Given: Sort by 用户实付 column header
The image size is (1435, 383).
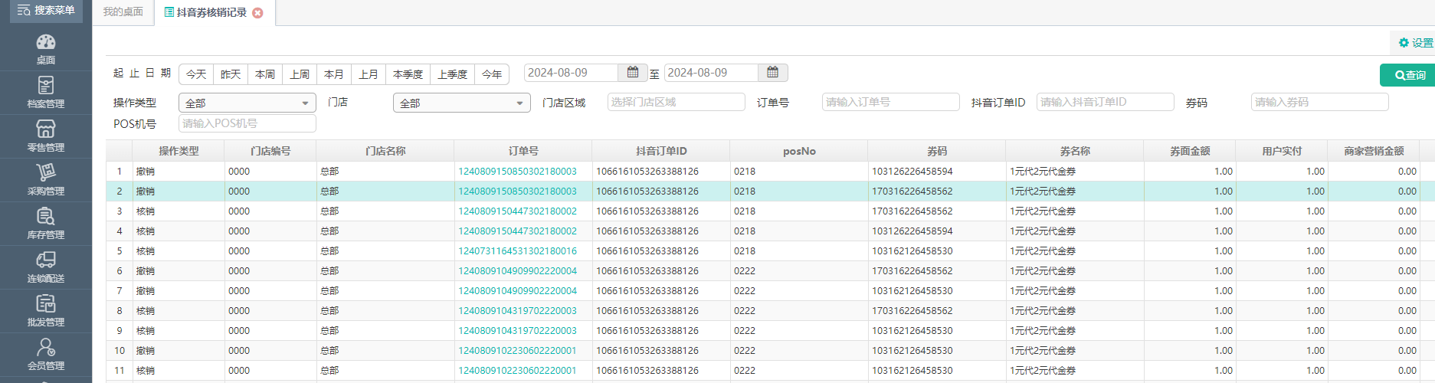Looking at the screenshot, I should 1282,151.
